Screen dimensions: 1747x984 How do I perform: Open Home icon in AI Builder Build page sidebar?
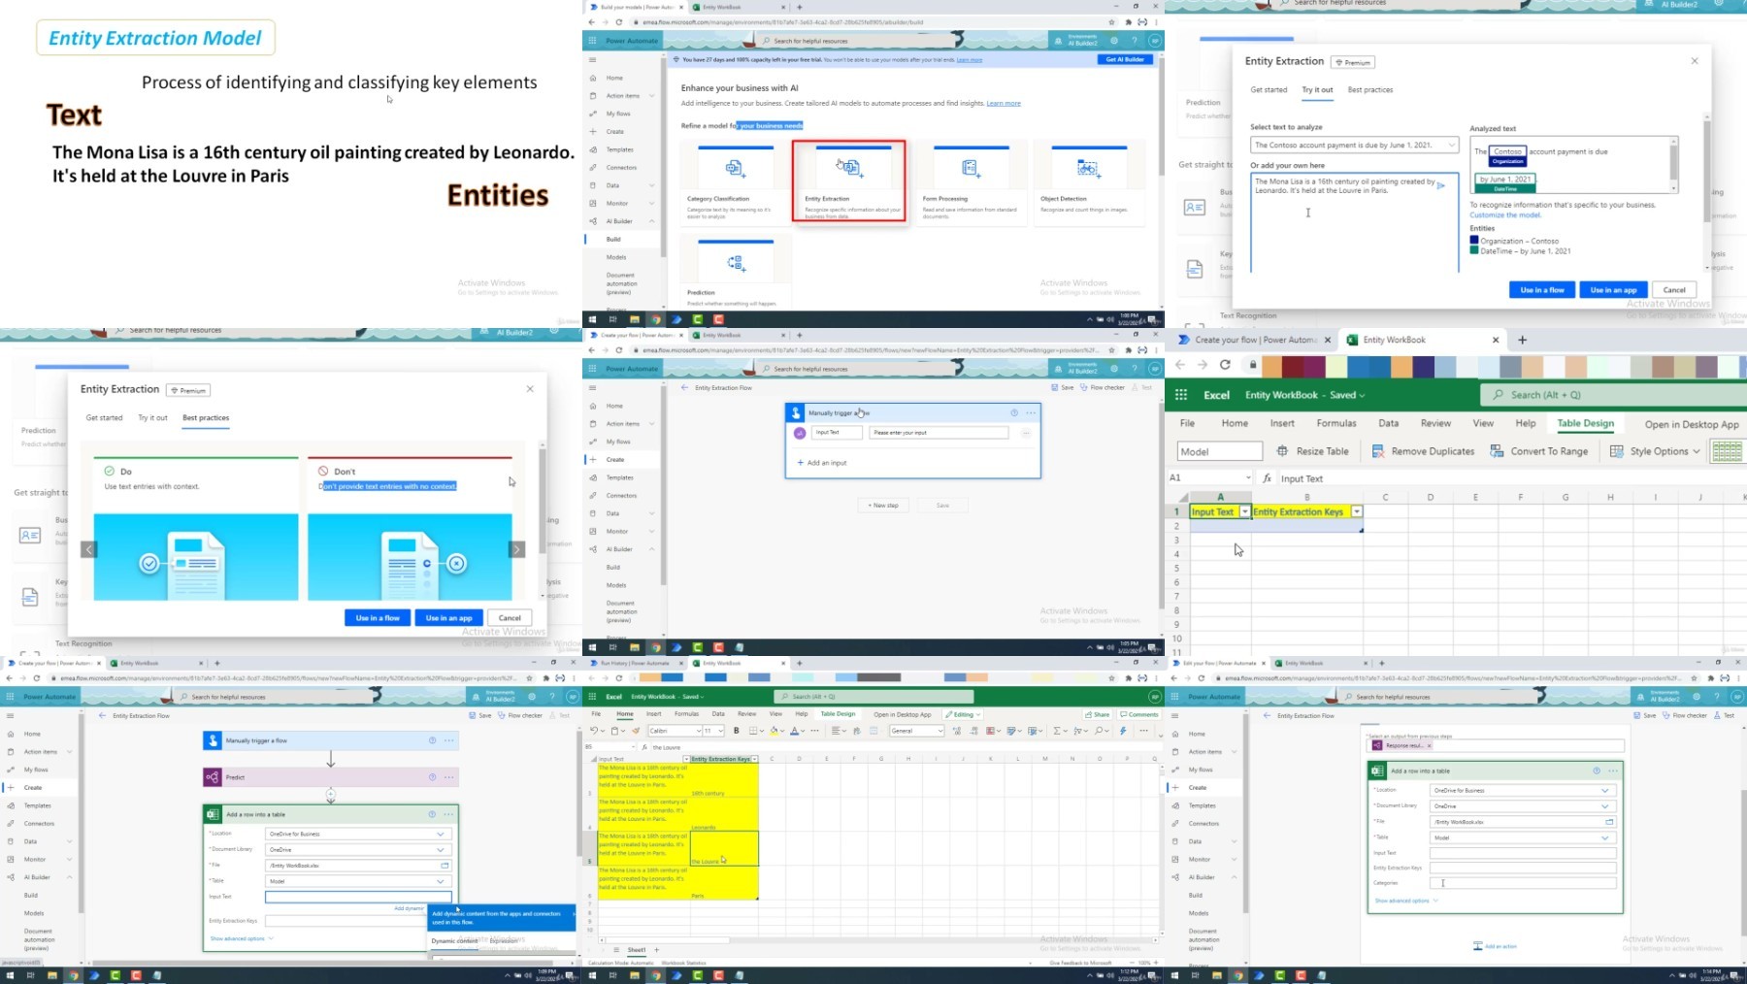pyautogui.click(x=593, y=78)
